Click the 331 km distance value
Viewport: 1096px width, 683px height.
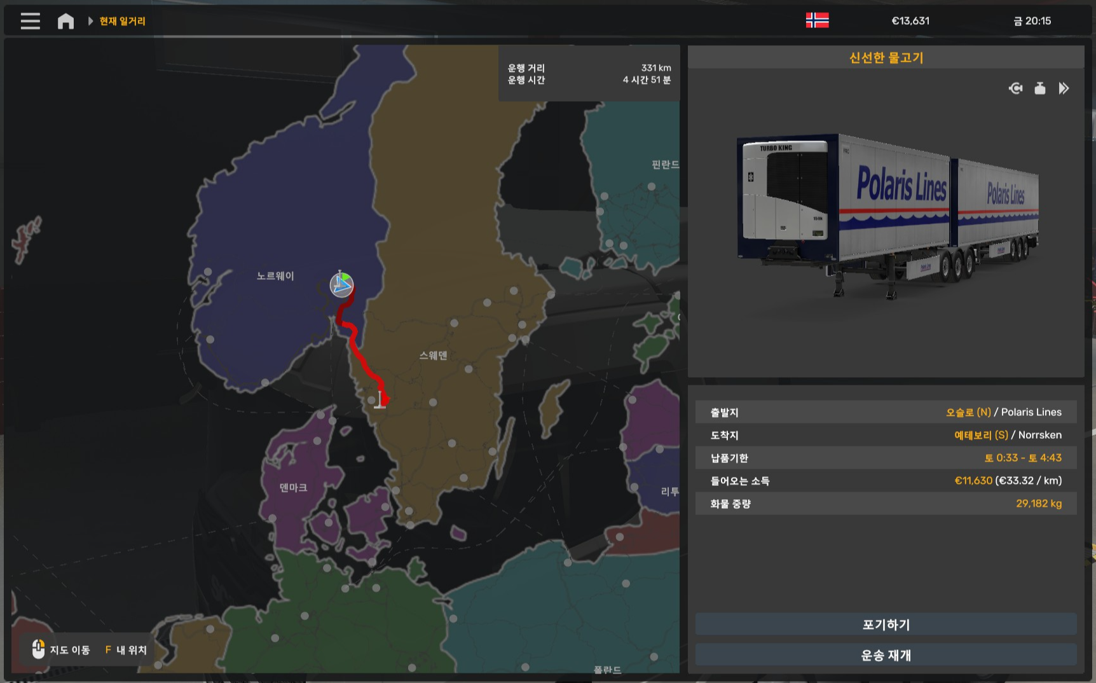pyautogui.click(x=656, y=68)
